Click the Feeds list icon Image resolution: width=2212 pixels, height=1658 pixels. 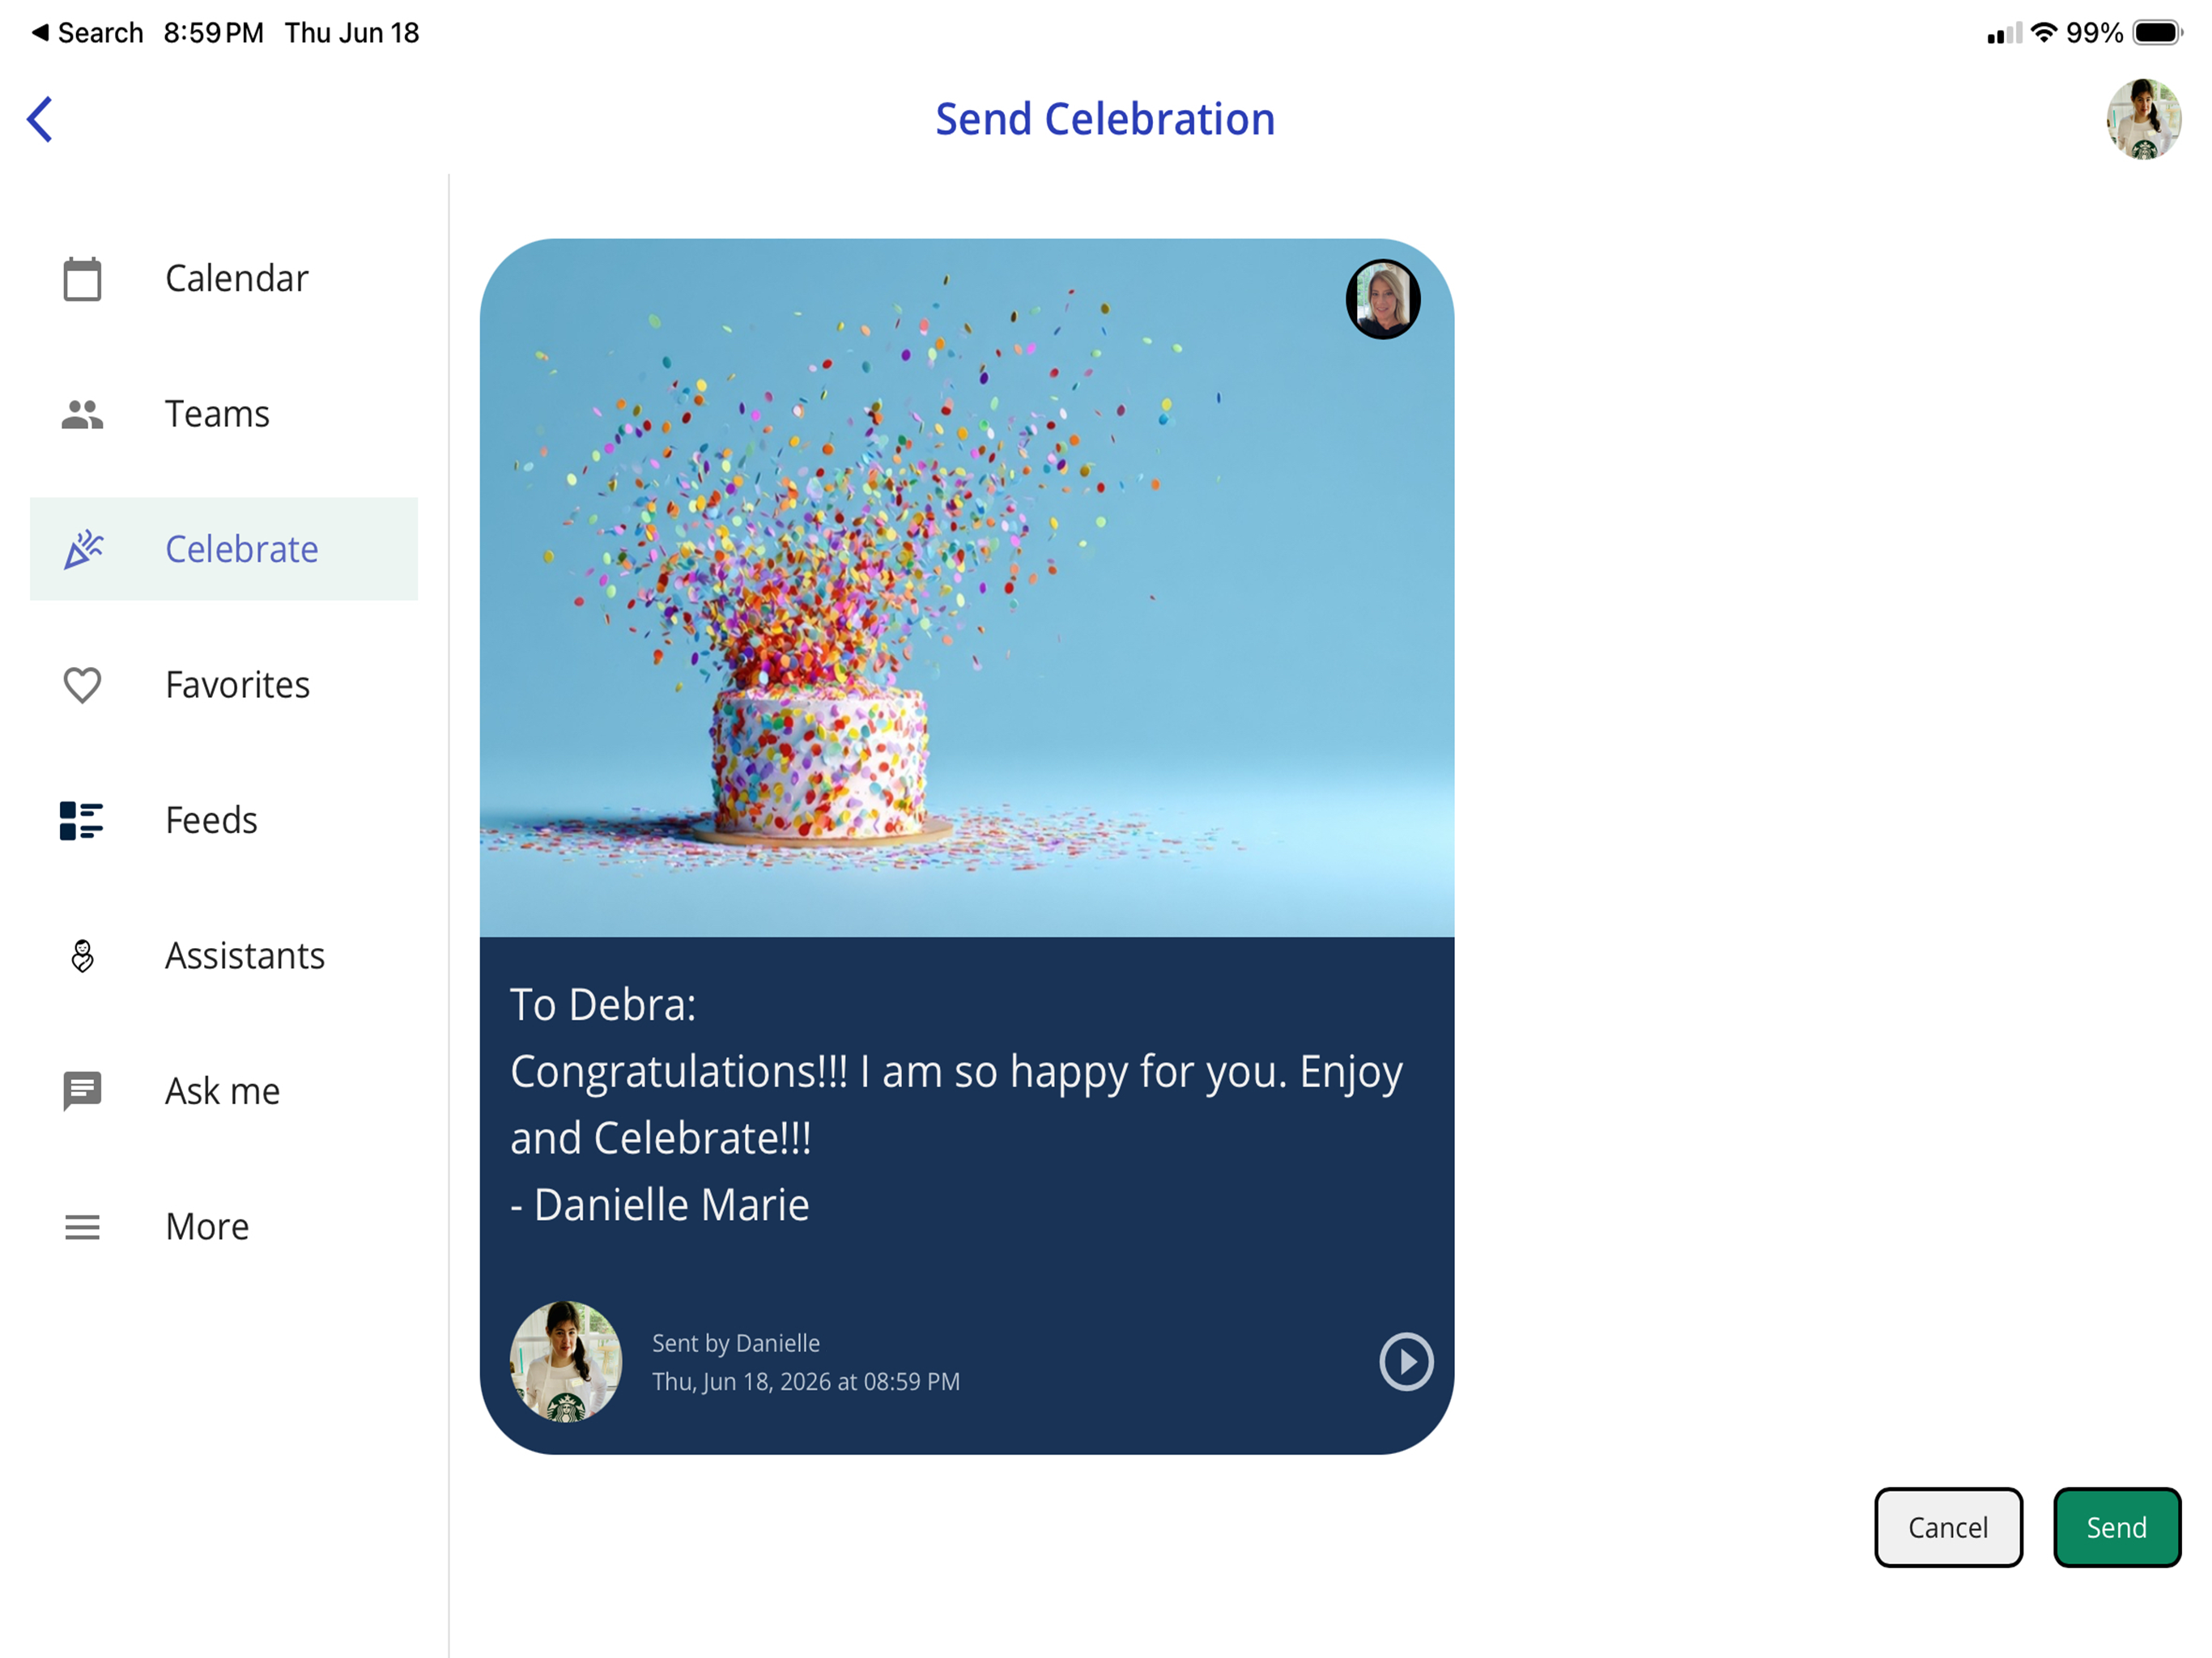tap(81, 820)
